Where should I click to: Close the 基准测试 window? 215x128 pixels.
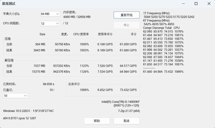209,3
